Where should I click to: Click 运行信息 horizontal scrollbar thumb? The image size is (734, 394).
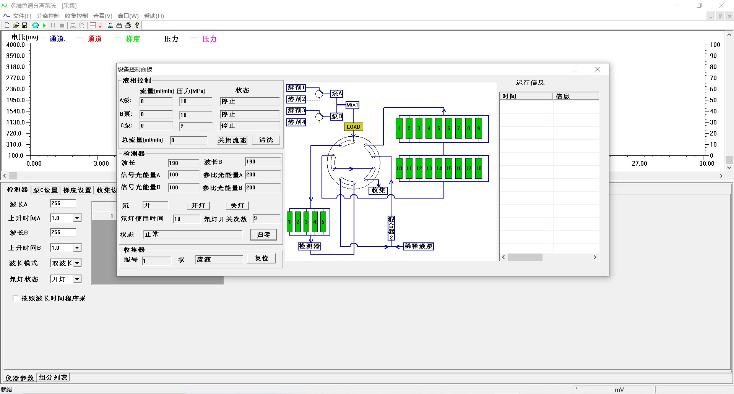[x=525, y=257]
